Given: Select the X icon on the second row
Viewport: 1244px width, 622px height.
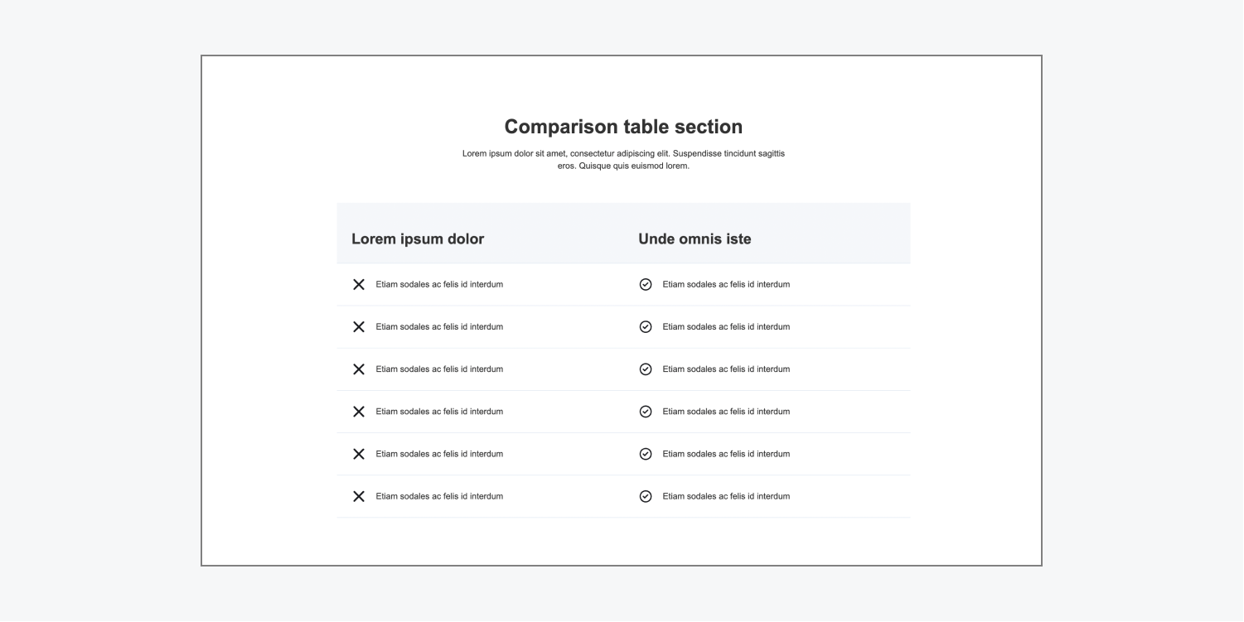Looking at the screenshot, I should click(x=359, y=326).
